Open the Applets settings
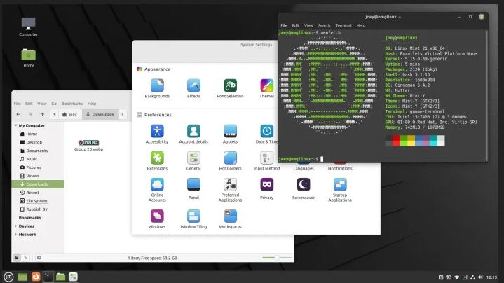This screenshot has width=504, height=283. pos(230,134)
